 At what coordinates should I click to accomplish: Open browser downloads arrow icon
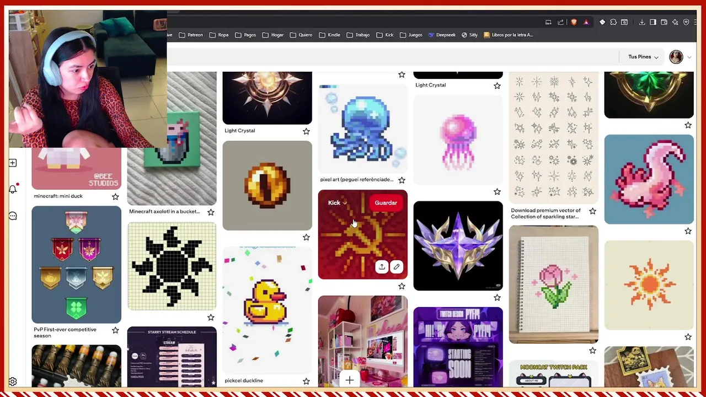pyautogui.click(x=642, y=22)
